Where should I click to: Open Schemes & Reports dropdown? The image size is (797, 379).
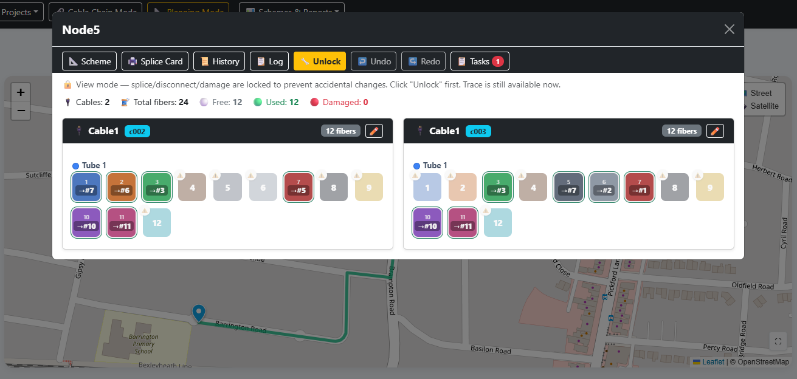[292, 12]
